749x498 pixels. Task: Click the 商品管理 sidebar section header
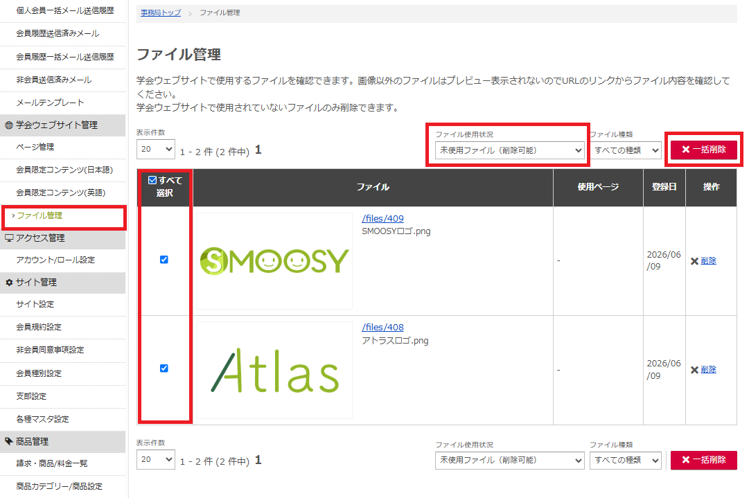click(x=62, y=442)
